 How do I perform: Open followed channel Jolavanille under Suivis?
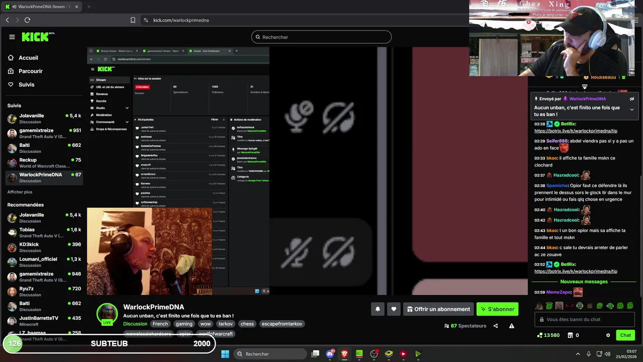click(x=44, y=119)
